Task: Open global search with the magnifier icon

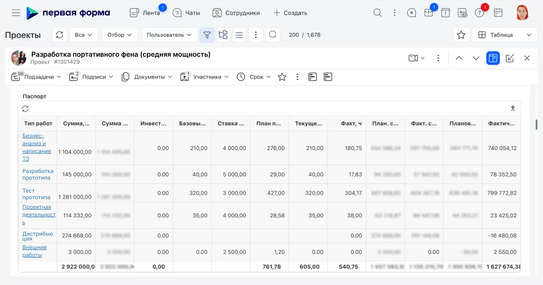Action: tap(377, 13)
